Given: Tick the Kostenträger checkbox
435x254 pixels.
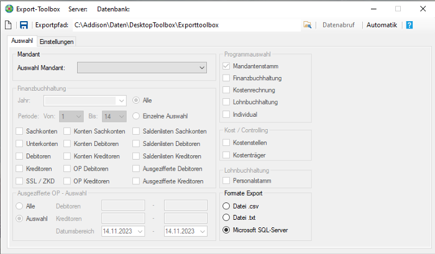Looking at the screenshot, I should click(x=226, y=155).
